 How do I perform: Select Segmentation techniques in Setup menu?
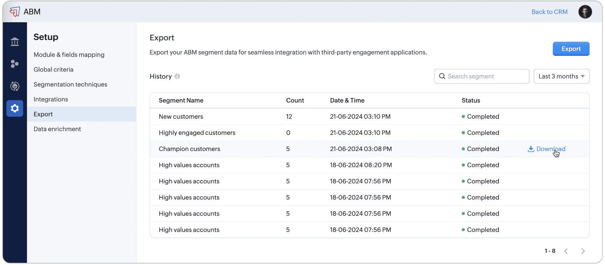[70, 84]
